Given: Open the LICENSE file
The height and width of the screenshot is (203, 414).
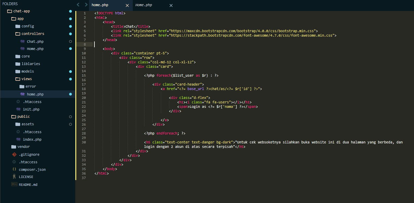Looking at the screenshot, I should pos(26,177).
